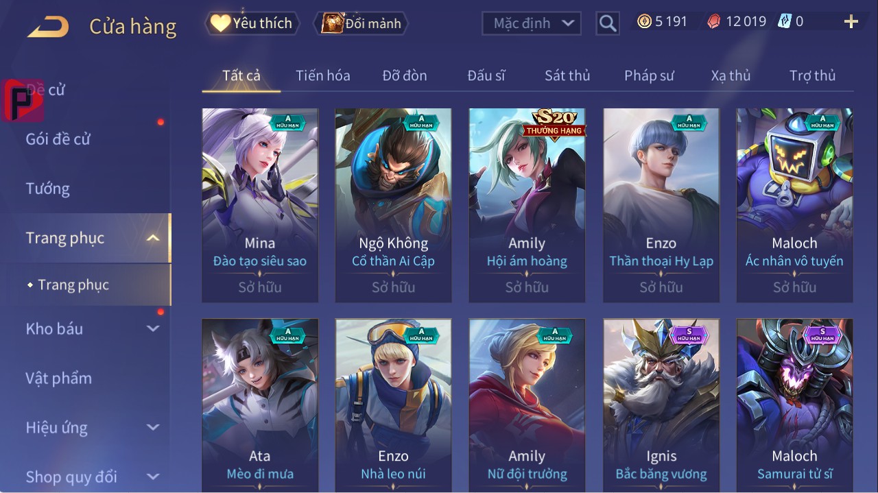Open the Mặc định sort dropdown
The height and width of the screenshot is (493, 878).
[532, 23]
